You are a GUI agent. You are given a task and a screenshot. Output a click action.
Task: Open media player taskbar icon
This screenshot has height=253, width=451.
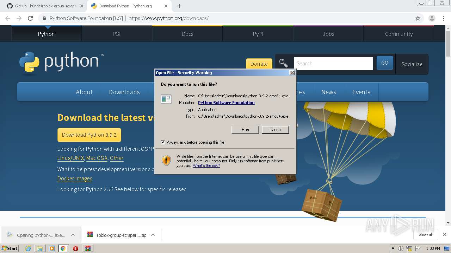[x=52, y=248]
